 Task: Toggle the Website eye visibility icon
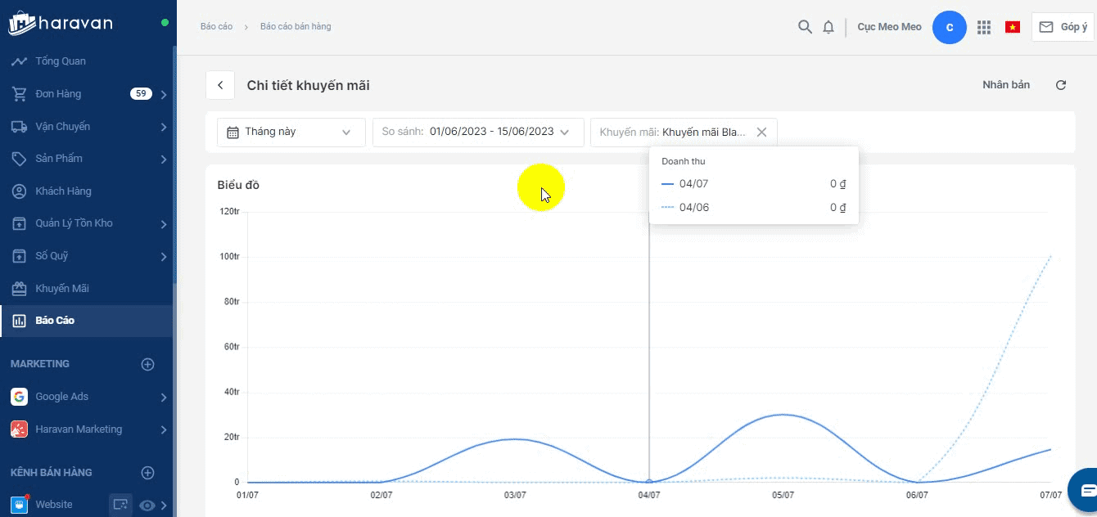tap(147, 506)
